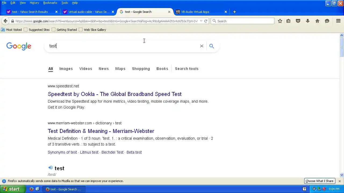Click the Google search text box
The height and width of the screenshot is (193, 344).
click(124, 46)
